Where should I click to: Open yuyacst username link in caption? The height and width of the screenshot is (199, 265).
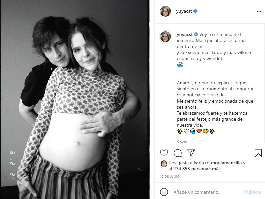click(185, 35)
